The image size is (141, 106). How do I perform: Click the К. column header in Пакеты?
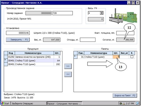pos(132,53)
